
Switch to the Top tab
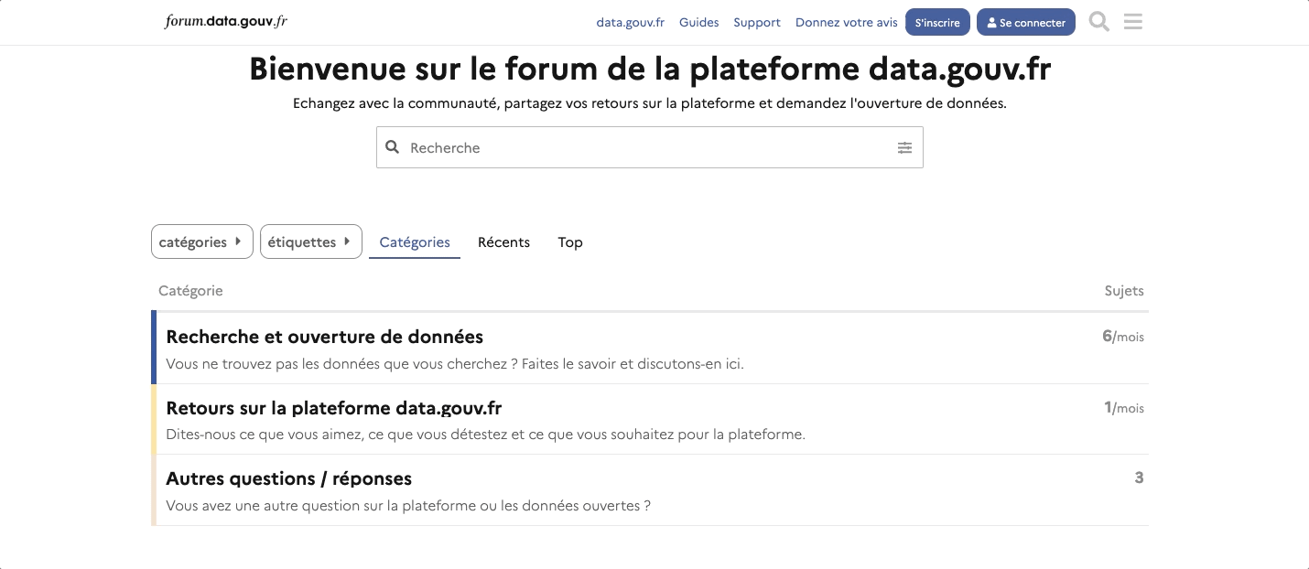[x=569, y=242]
